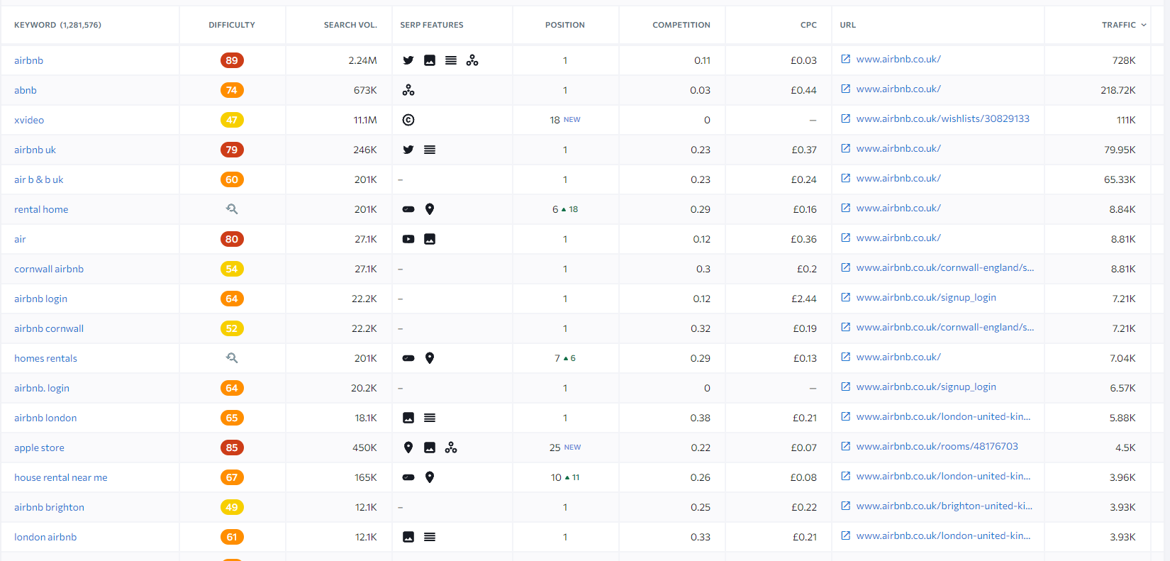Click the external link icon beside the wishlists URL

(846, 118)
